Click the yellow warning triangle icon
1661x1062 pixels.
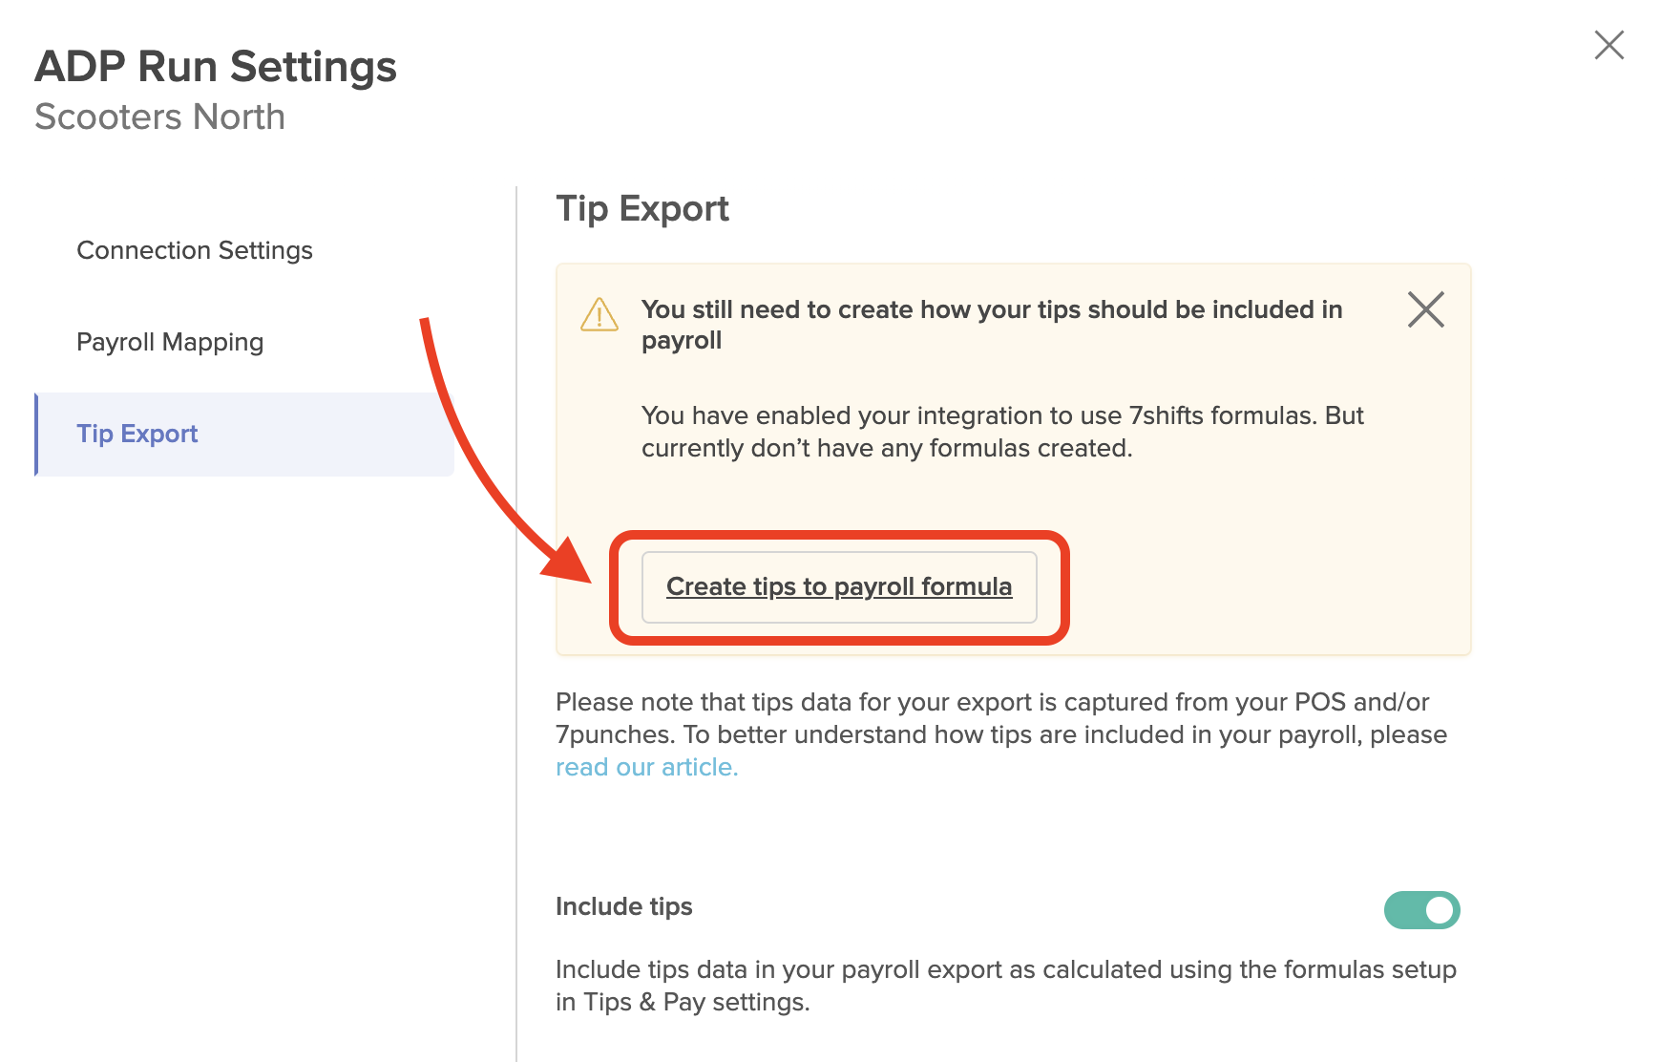point(599,314)
